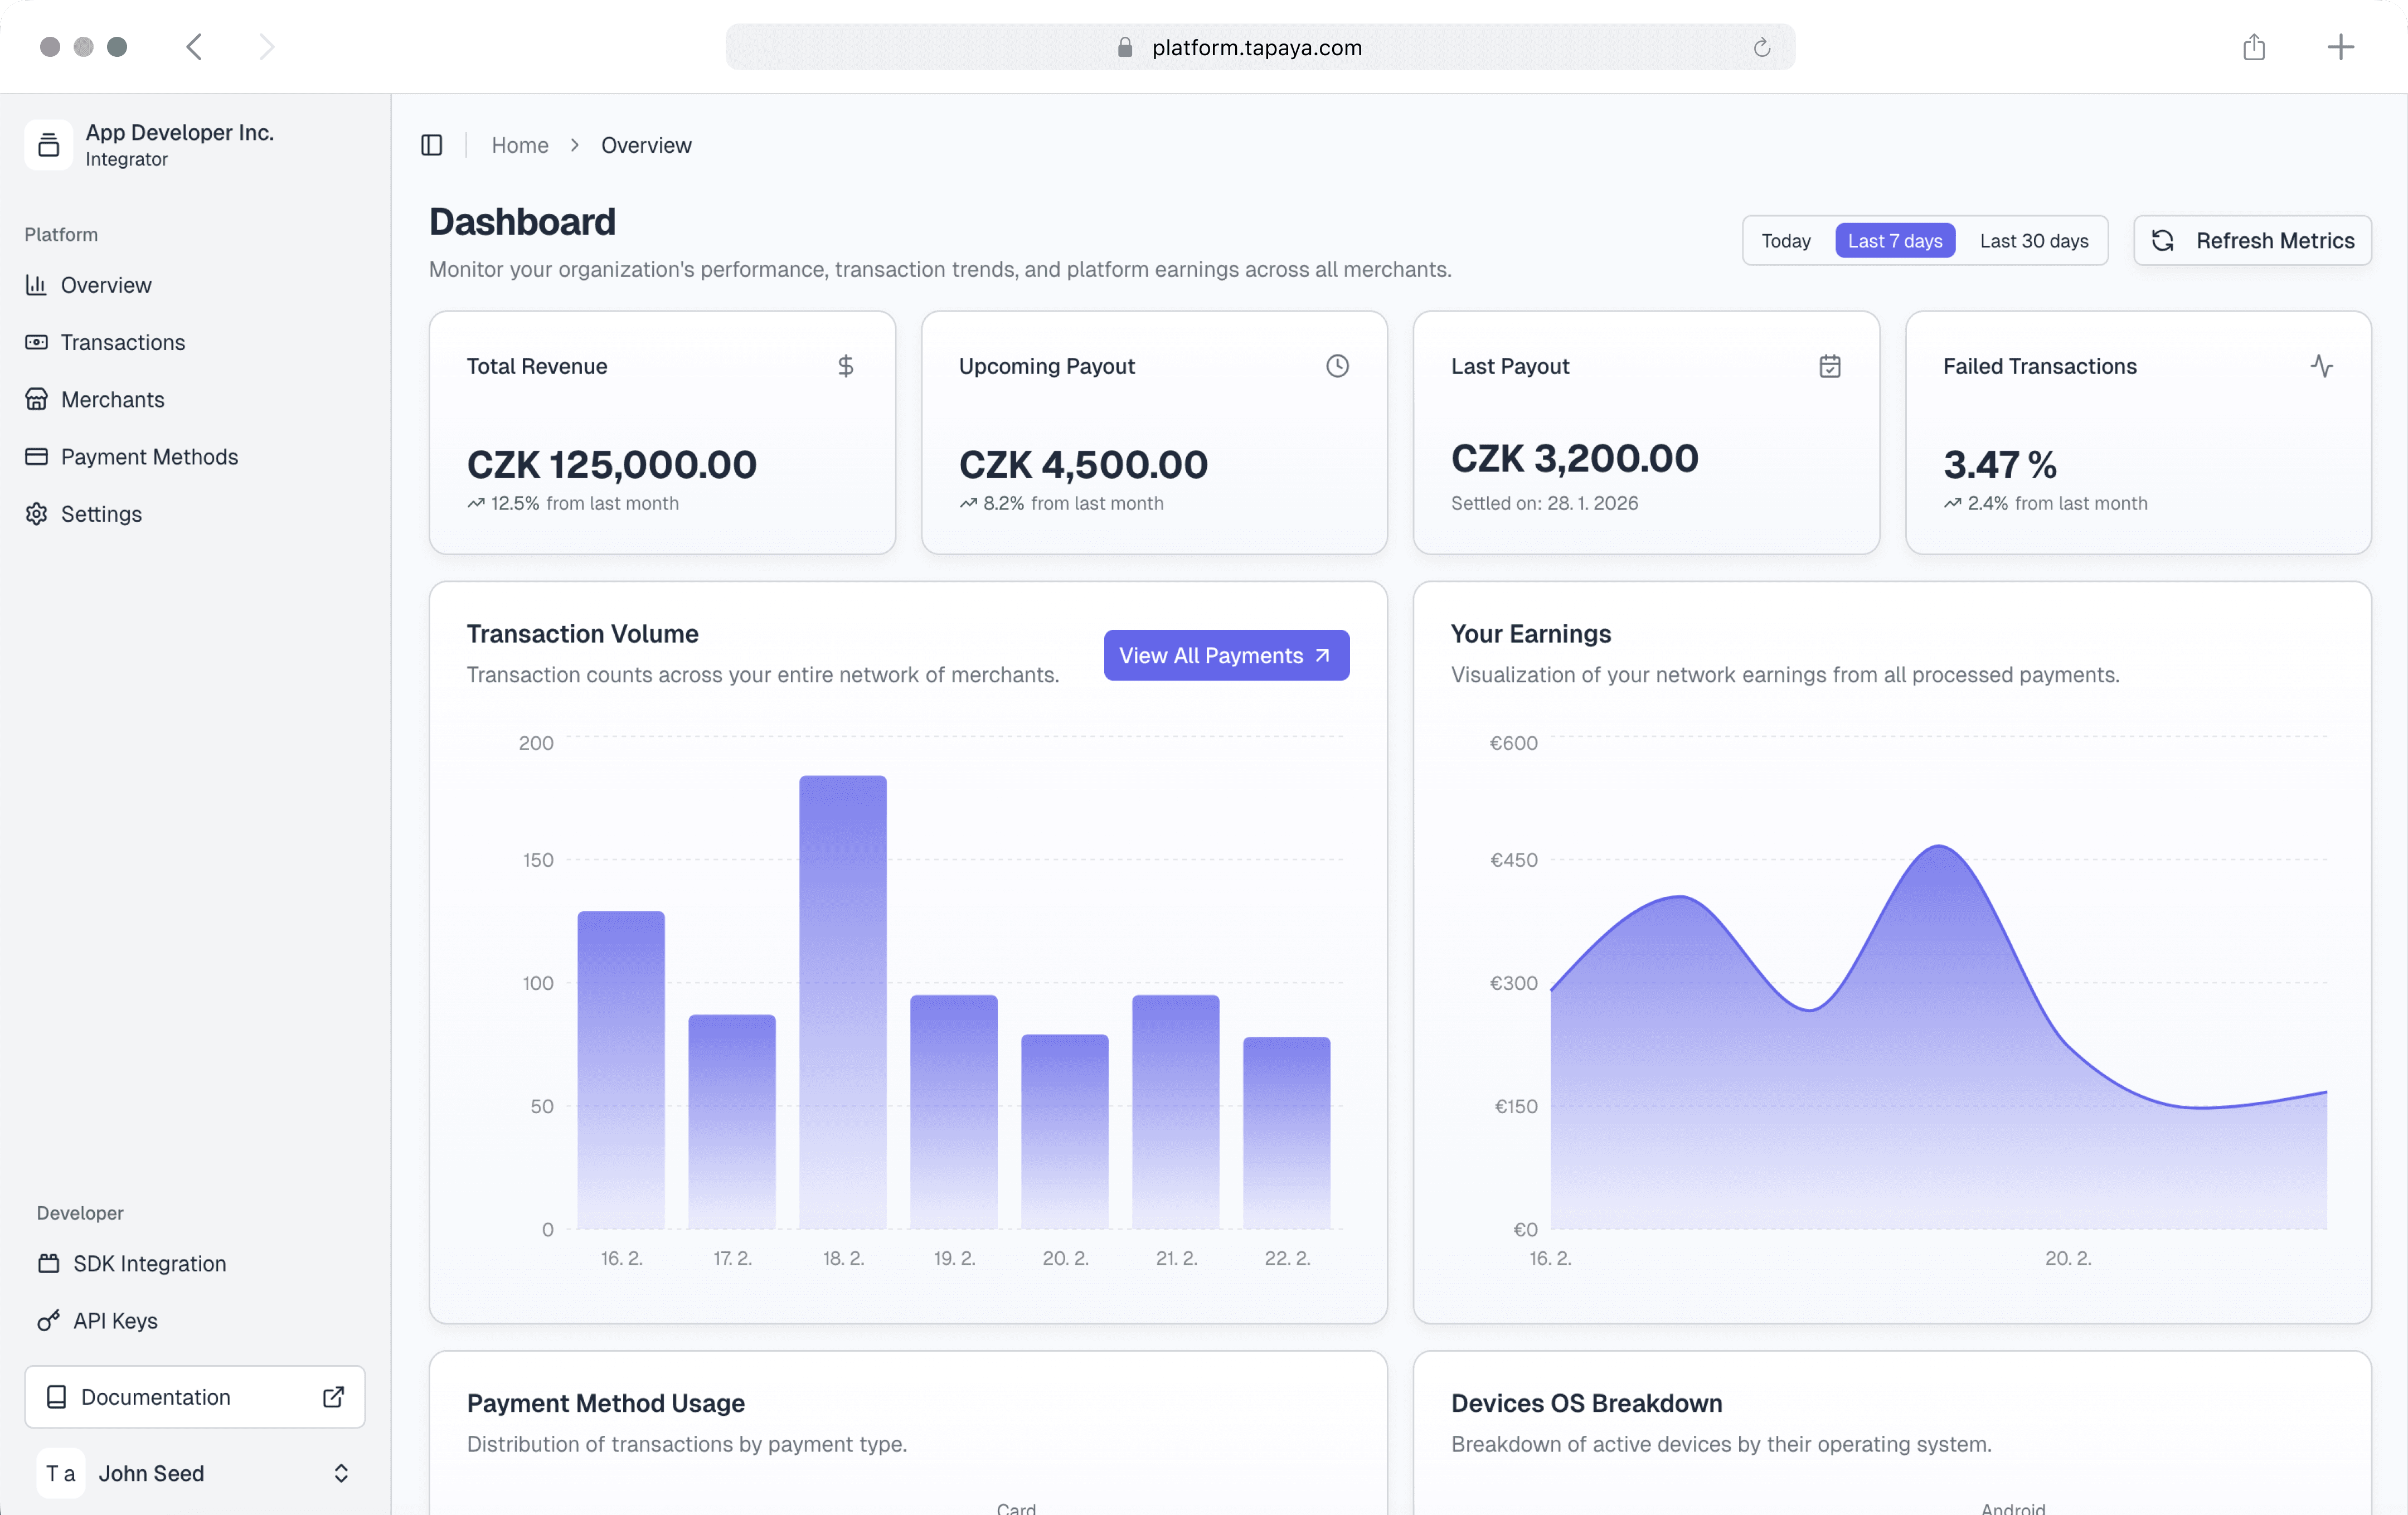Toggle the sidebar collapse icon
Image resolution: width=2408 pixels, height=1515 pixels.
coord(432,145)
